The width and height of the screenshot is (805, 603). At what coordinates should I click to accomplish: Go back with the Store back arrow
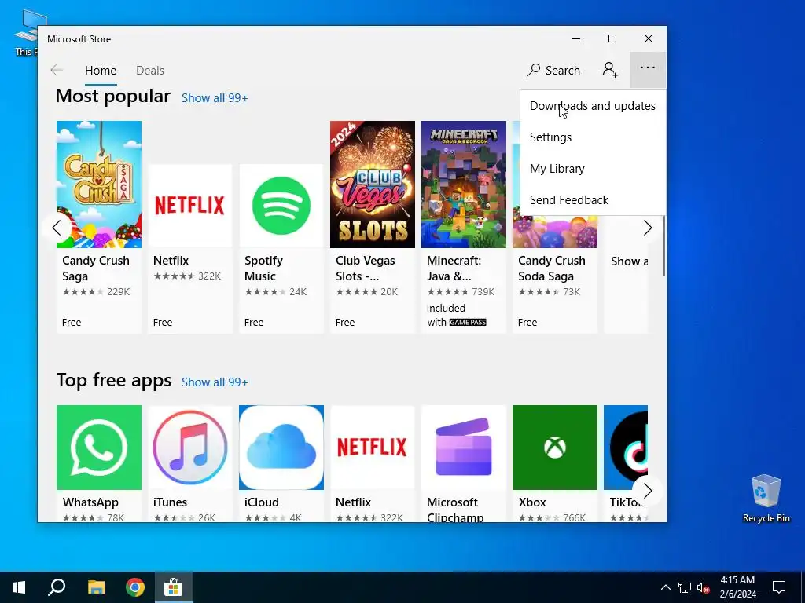(57, 70)
